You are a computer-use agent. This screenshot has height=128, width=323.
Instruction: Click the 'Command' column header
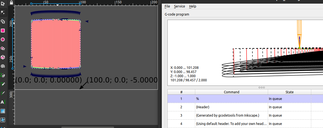232,92
